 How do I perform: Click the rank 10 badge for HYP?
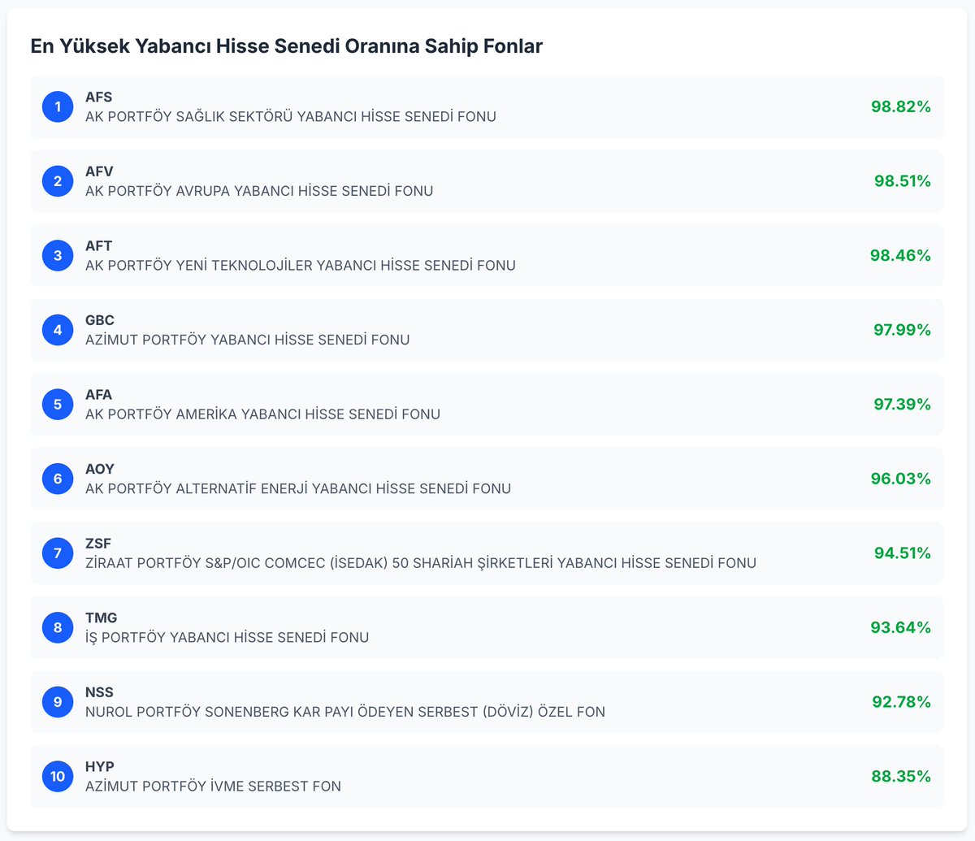58,776
